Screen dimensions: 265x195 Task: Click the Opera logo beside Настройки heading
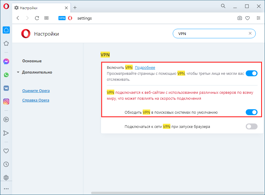click(26, 34)
